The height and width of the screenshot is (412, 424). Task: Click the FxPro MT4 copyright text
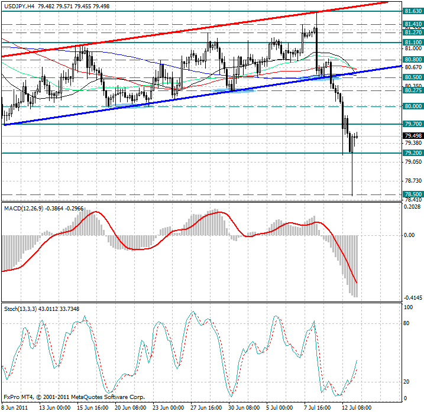pos(74,397)
